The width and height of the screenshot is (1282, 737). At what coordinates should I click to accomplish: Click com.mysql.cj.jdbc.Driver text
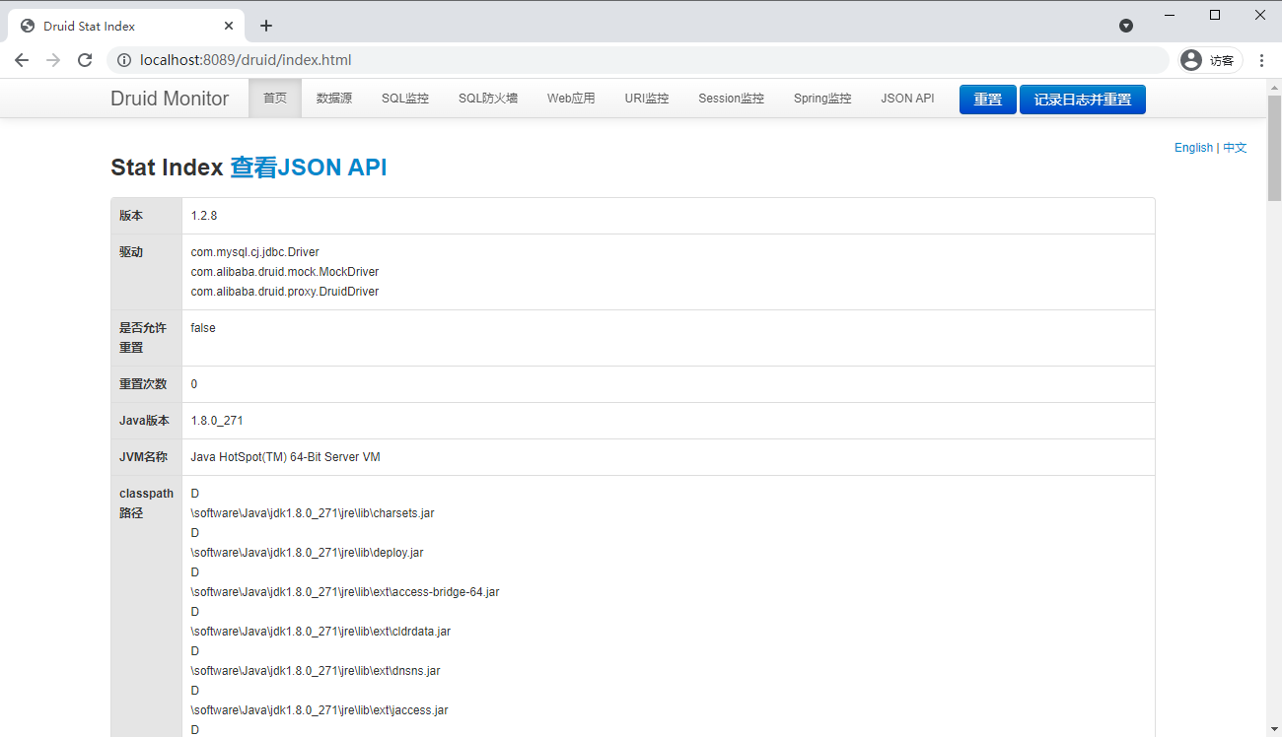[255, 252]
